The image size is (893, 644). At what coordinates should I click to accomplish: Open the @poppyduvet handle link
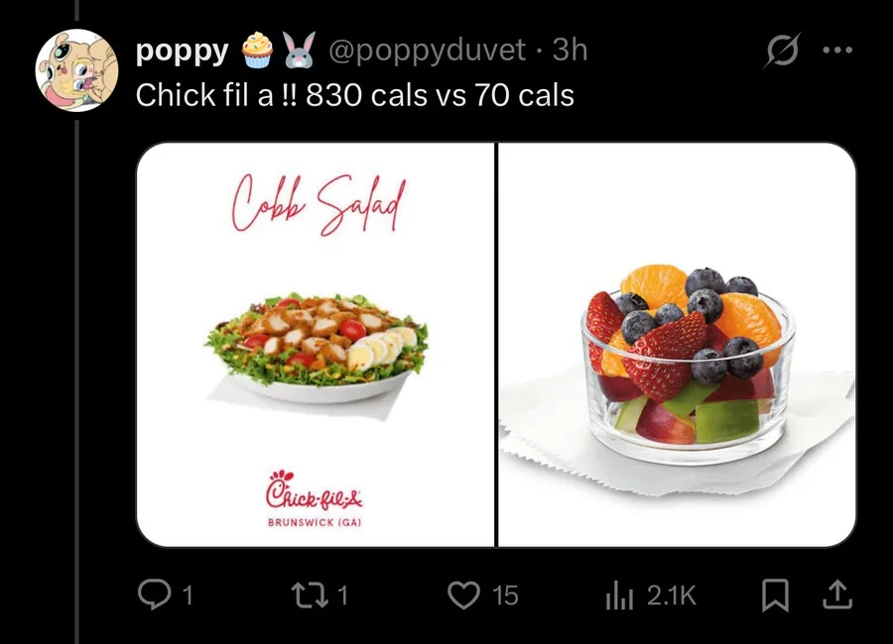[427, 50]
